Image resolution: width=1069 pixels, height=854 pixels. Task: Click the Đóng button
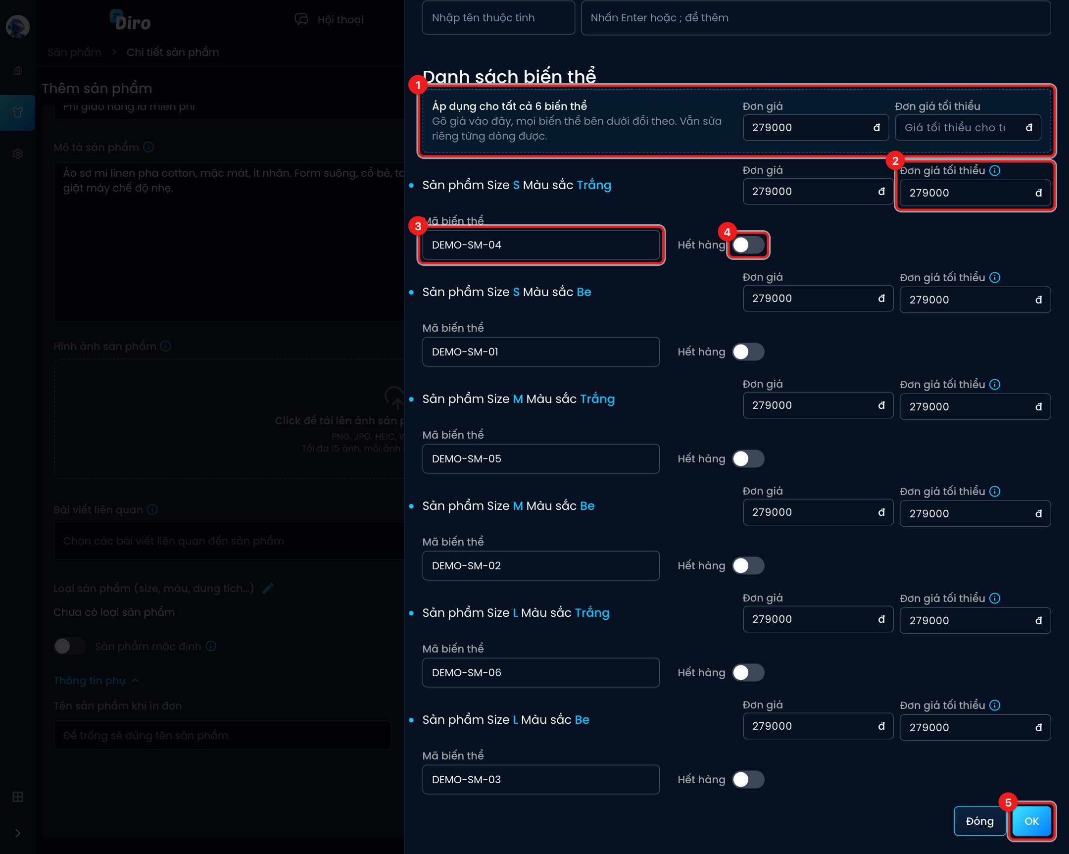pyautogui.click(x=980, y=821)
